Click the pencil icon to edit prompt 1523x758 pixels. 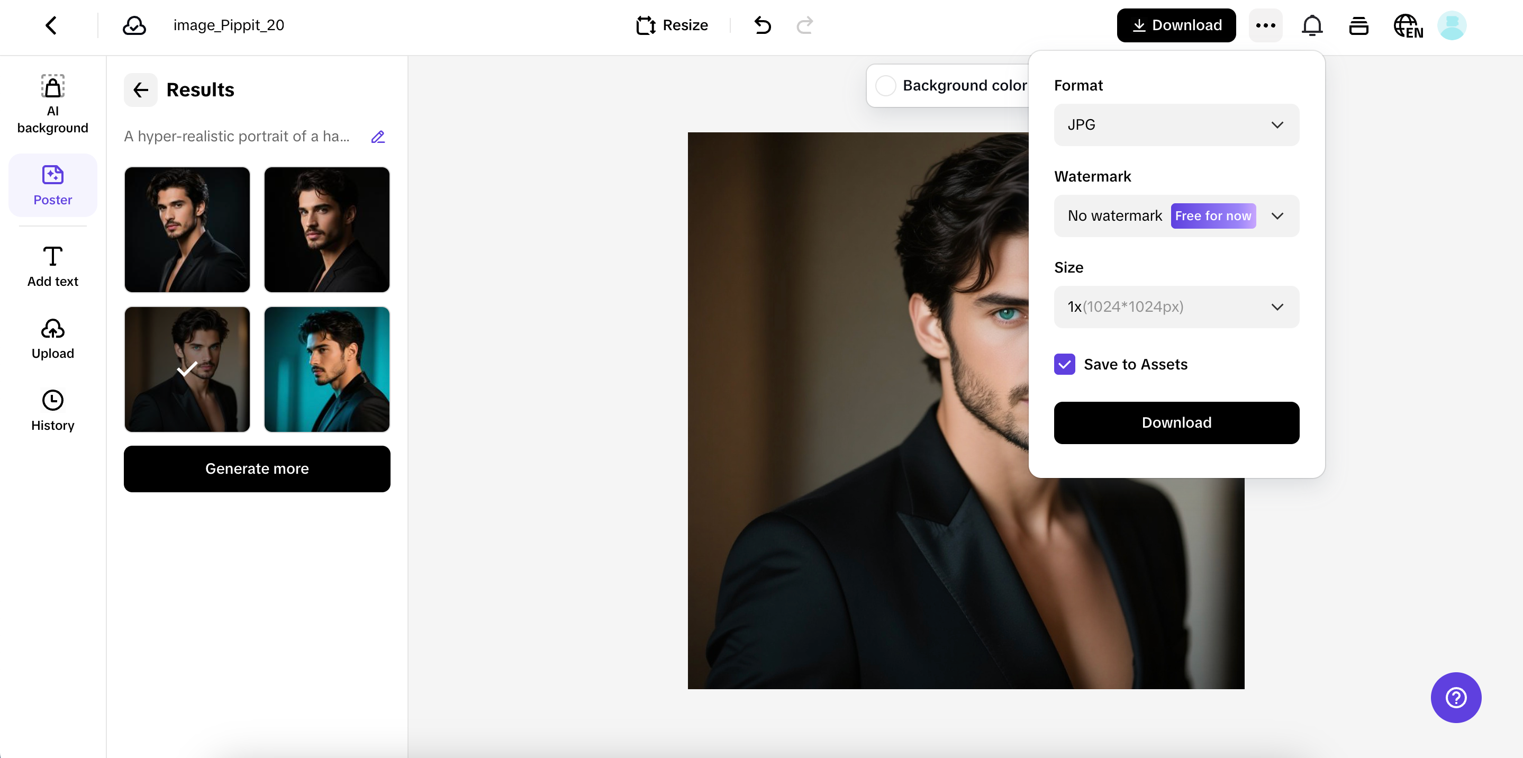pyautogui.click(x=378, y=137)
